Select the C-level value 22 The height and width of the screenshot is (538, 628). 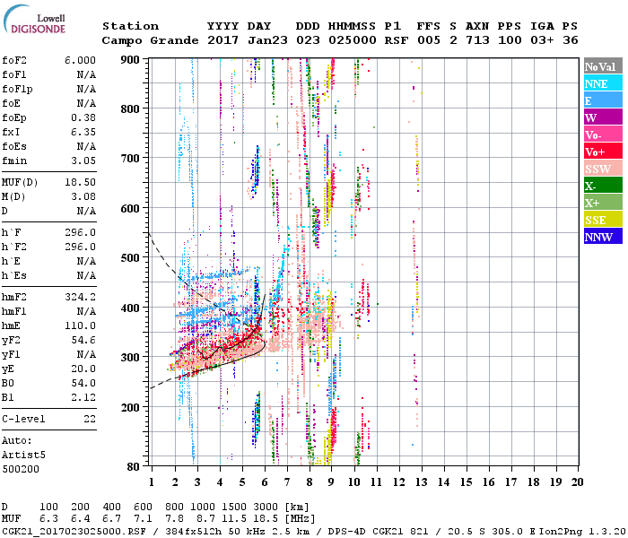pos(90,419)
